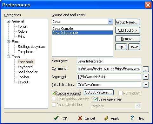Select Layout category
This screenshot has width=153, height=124.
[x=23, y=82]
